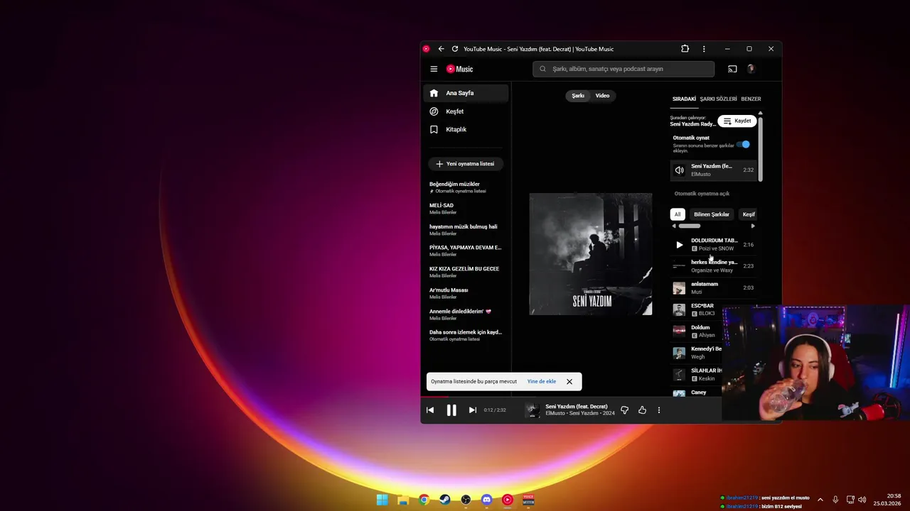Click the Seni Yazdım album cover

click(591, 254)
